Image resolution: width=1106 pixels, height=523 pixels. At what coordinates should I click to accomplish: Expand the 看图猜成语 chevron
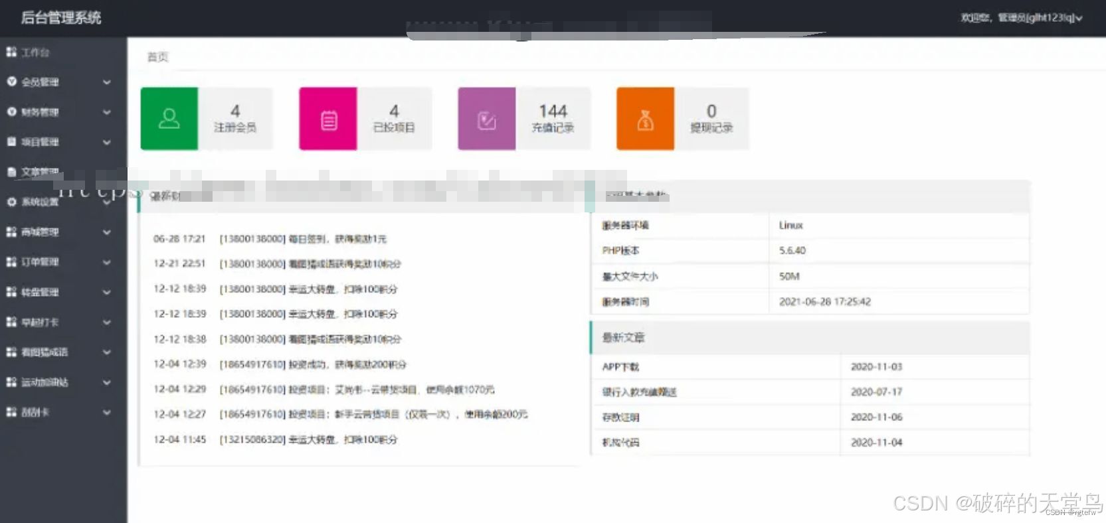pyautogui.click(x=106, y=352)
